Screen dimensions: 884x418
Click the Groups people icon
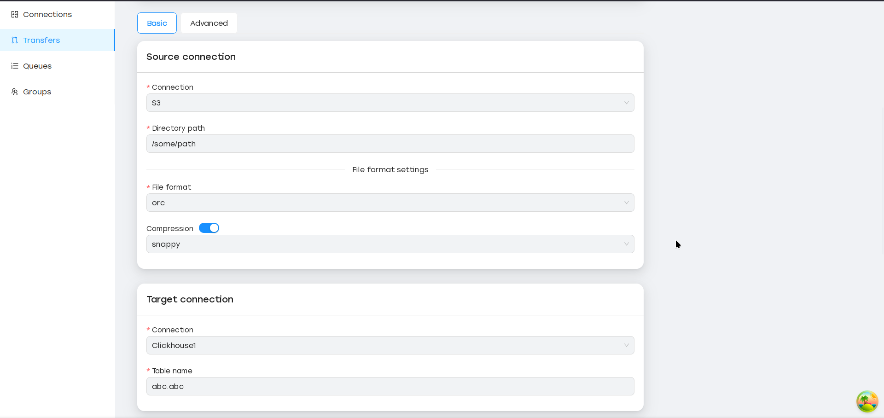tap(15, 92)
